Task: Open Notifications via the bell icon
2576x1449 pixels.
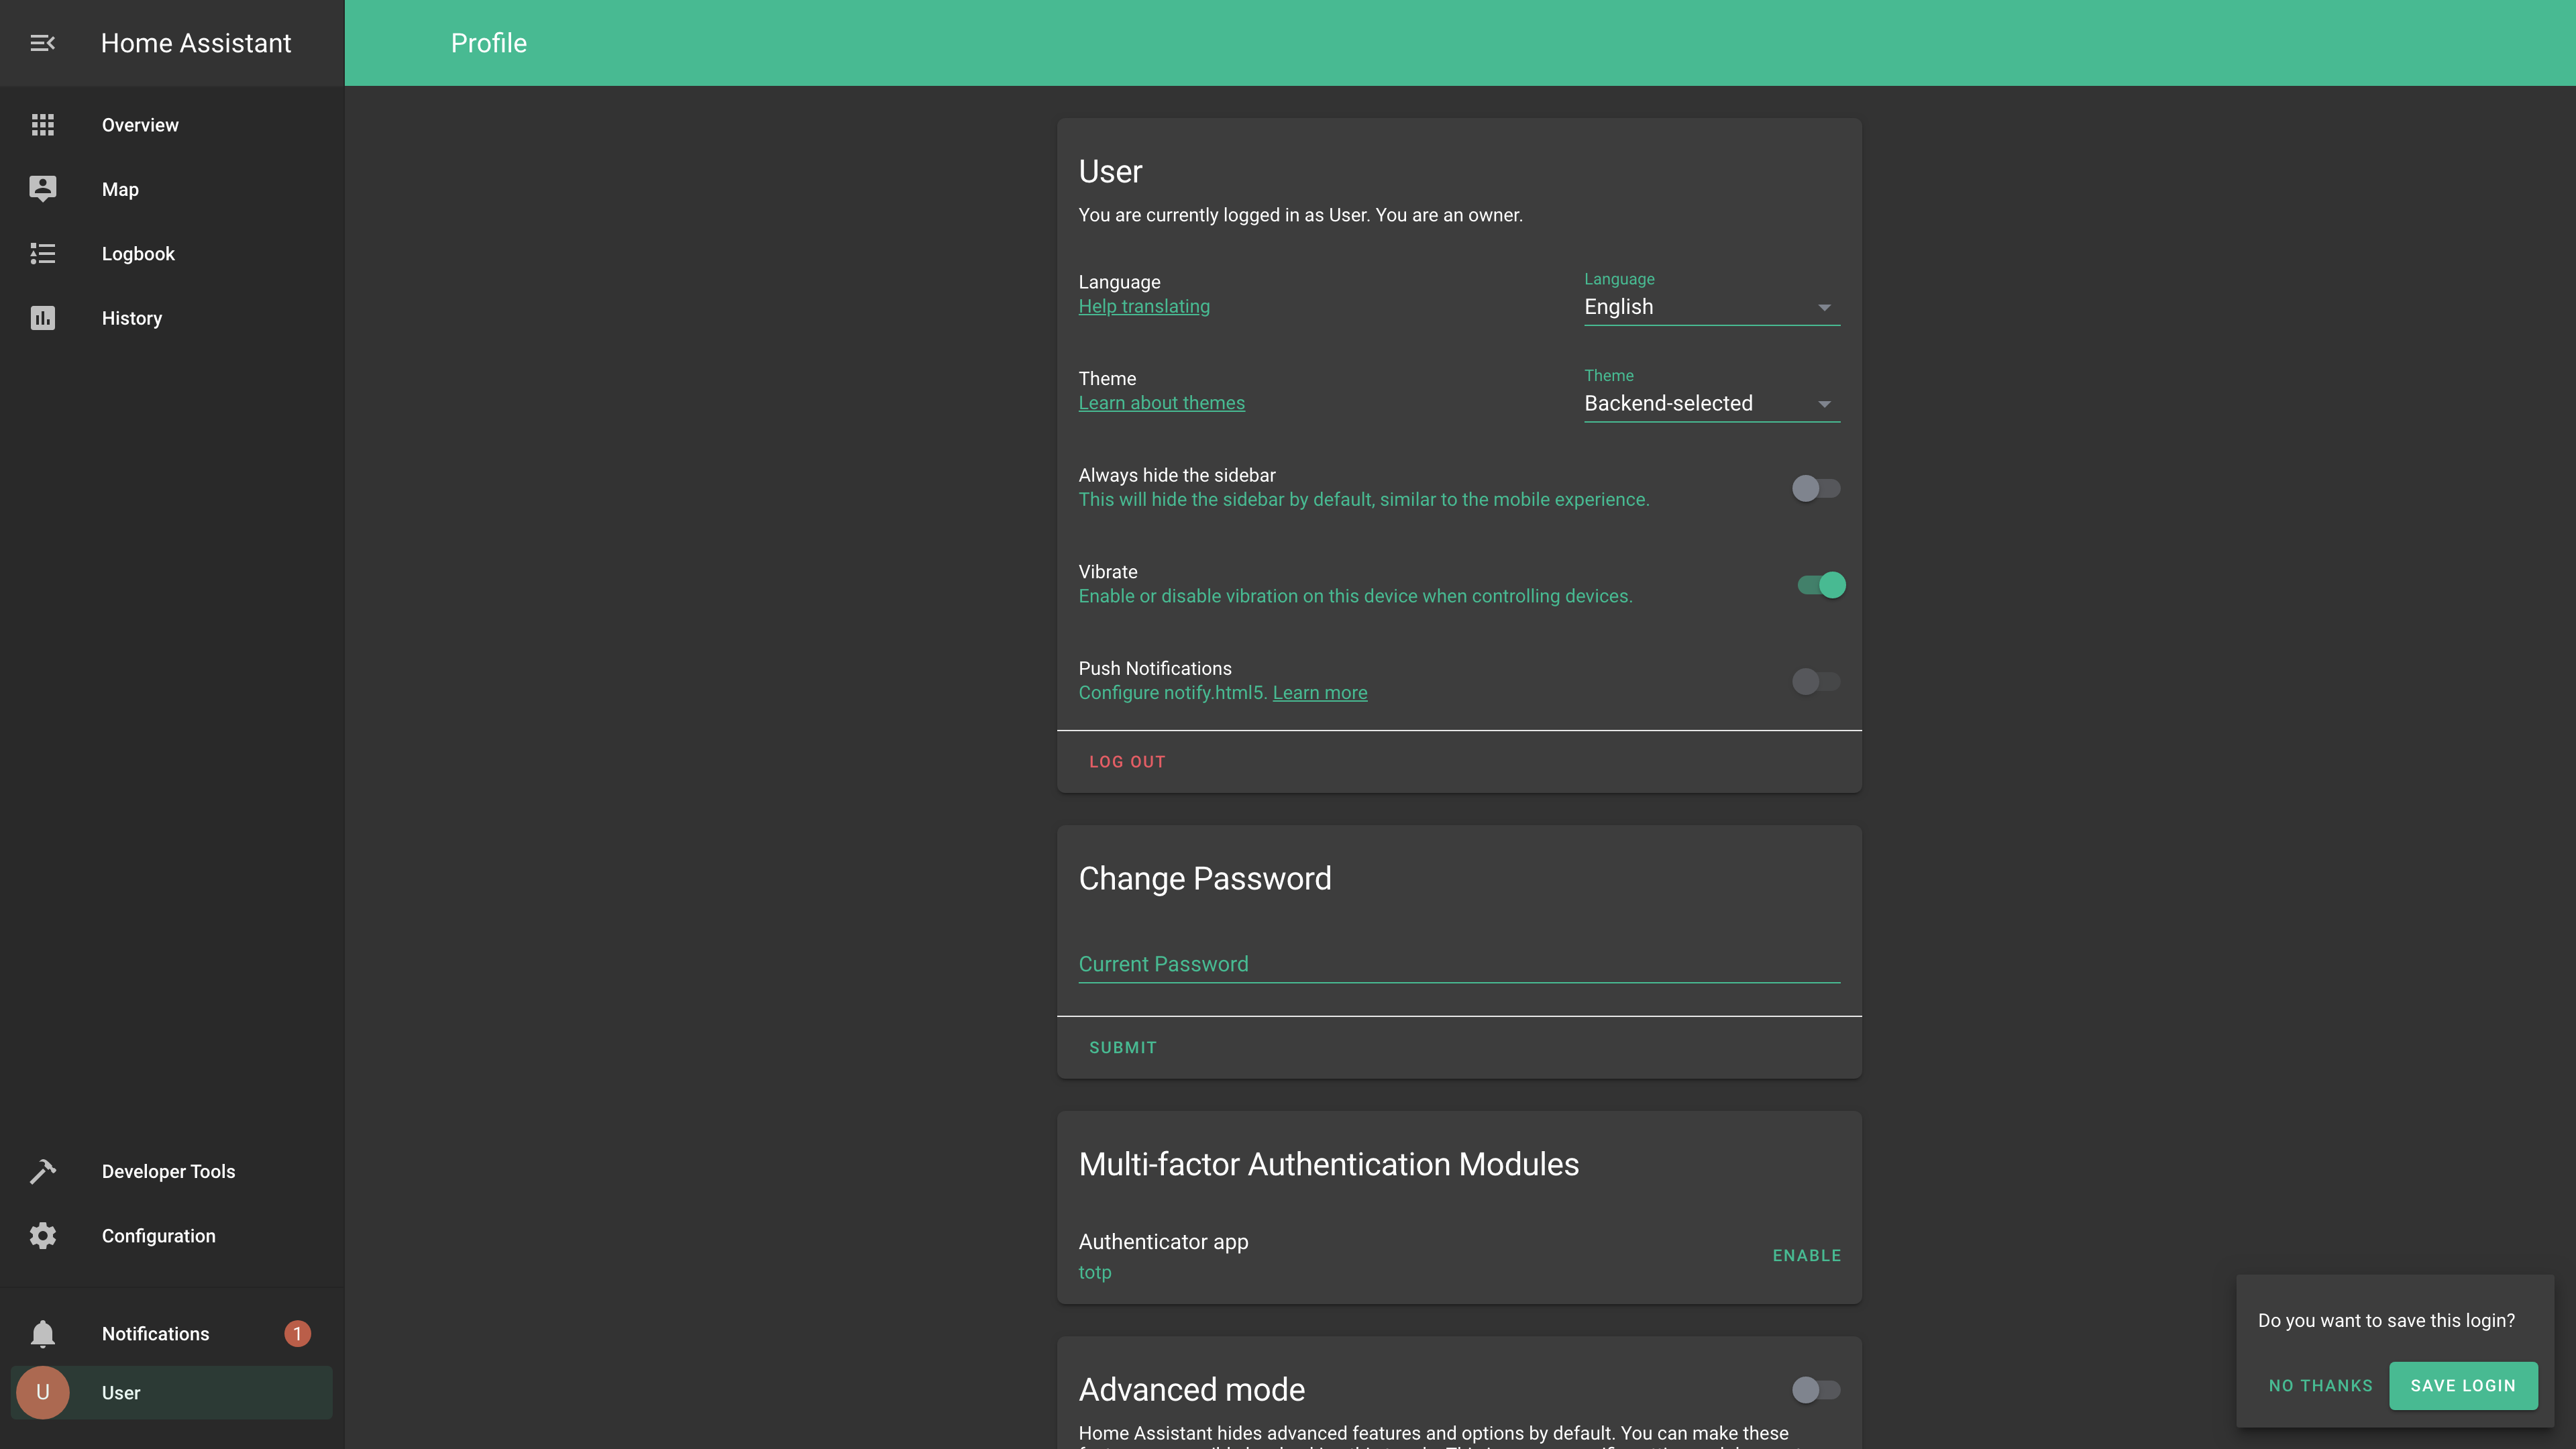Action: pos(42,1334)
